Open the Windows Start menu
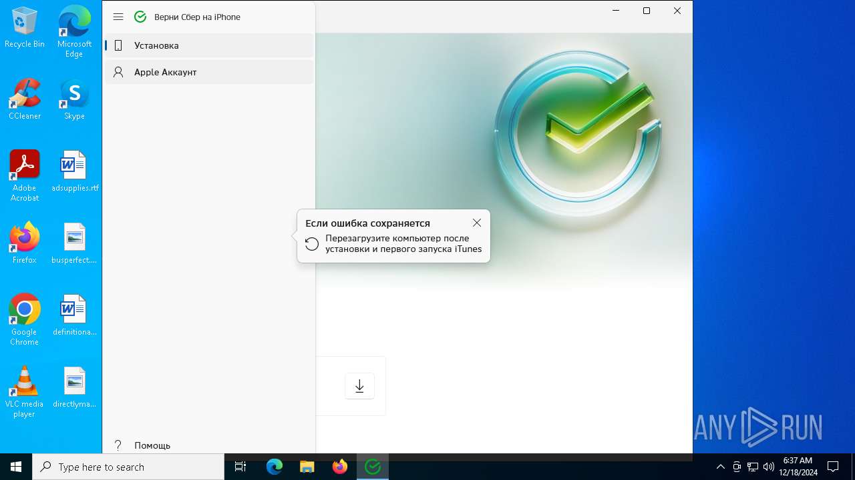The image size is (855, 480). [16, 467]
